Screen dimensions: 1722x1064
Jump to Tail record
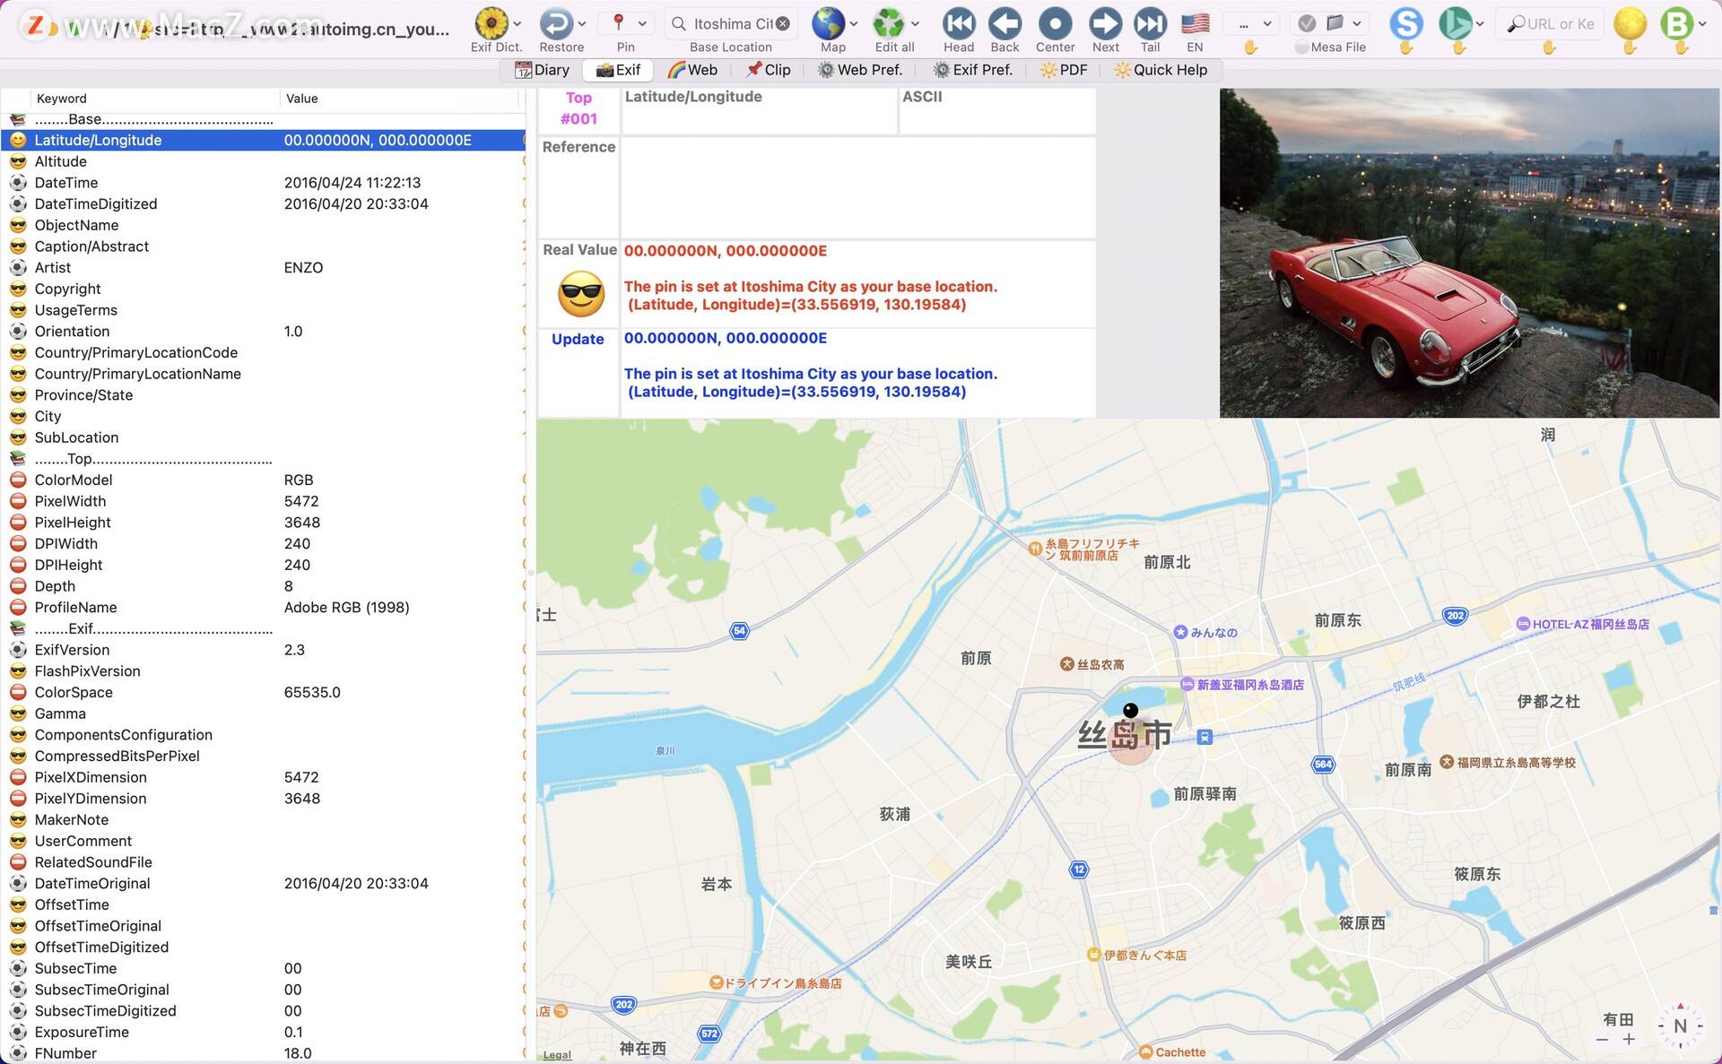point(1150,23)
